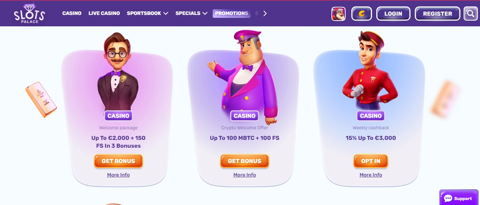Click the gold bar decoration on left
The image size is (480, 205).
click(41, 100)
